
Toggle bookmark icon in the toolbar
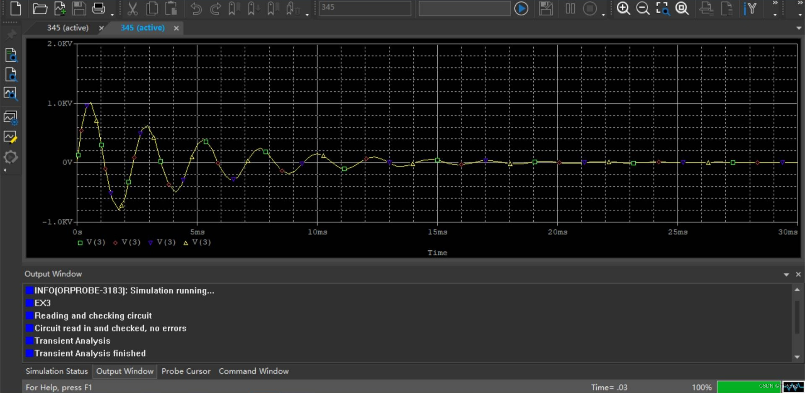234,8
